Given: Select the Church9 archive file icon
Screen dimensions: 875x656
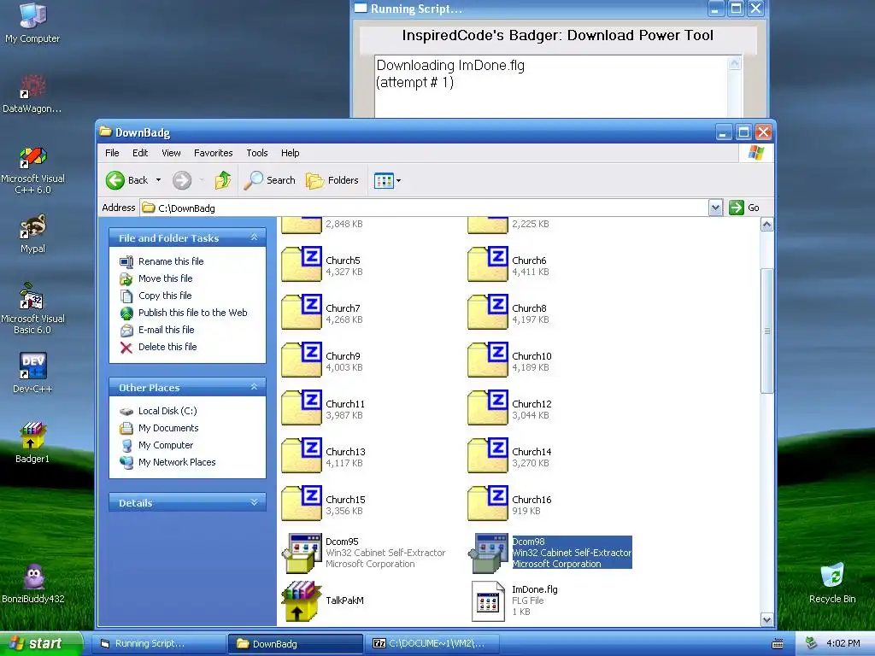Looking at the screenshot, I should point(302,360).
